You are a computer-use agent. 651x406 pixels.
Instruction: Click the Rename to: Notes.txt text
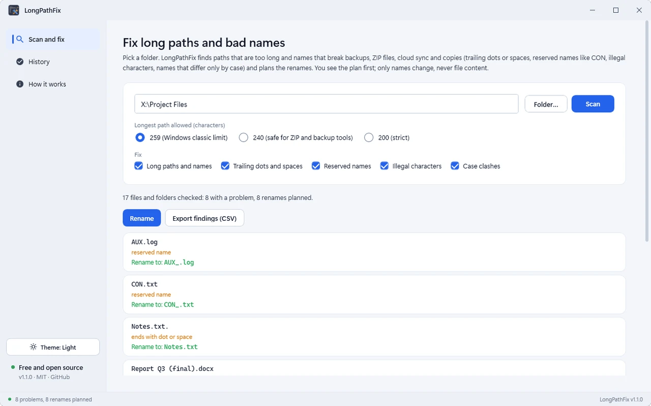point(164,347)
